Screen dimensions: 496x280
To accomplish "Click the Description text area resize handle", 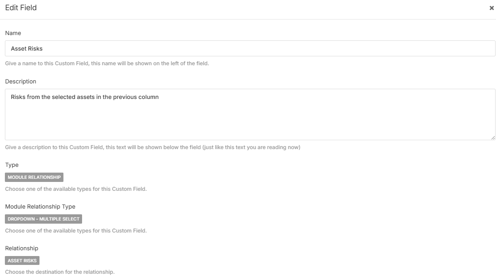I will click(493, 138).
